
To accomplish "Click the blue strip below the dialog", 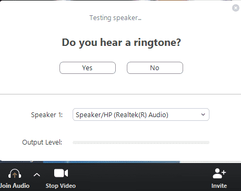I will (x=112, y=162).
